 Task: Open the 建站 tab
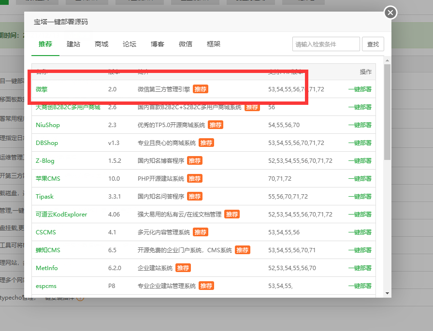[x=73, y=44]
